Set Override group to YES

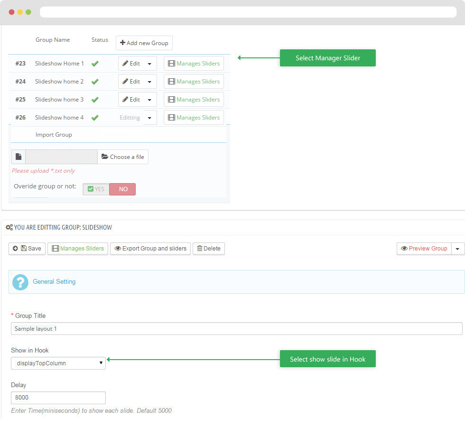pos(96,189)
